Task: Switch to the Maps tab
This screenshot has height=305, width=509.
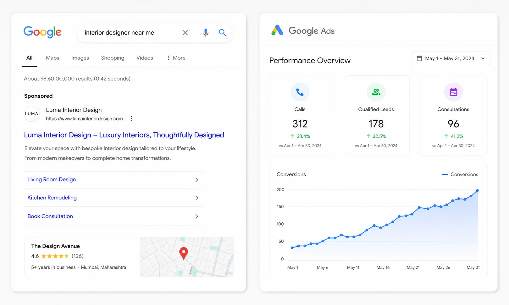Action: click(x=53, y=58)
